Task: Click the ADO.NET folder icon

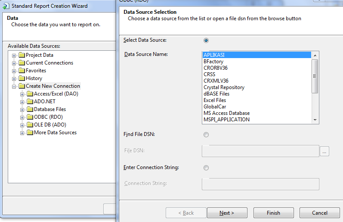Action: point(30,102)
